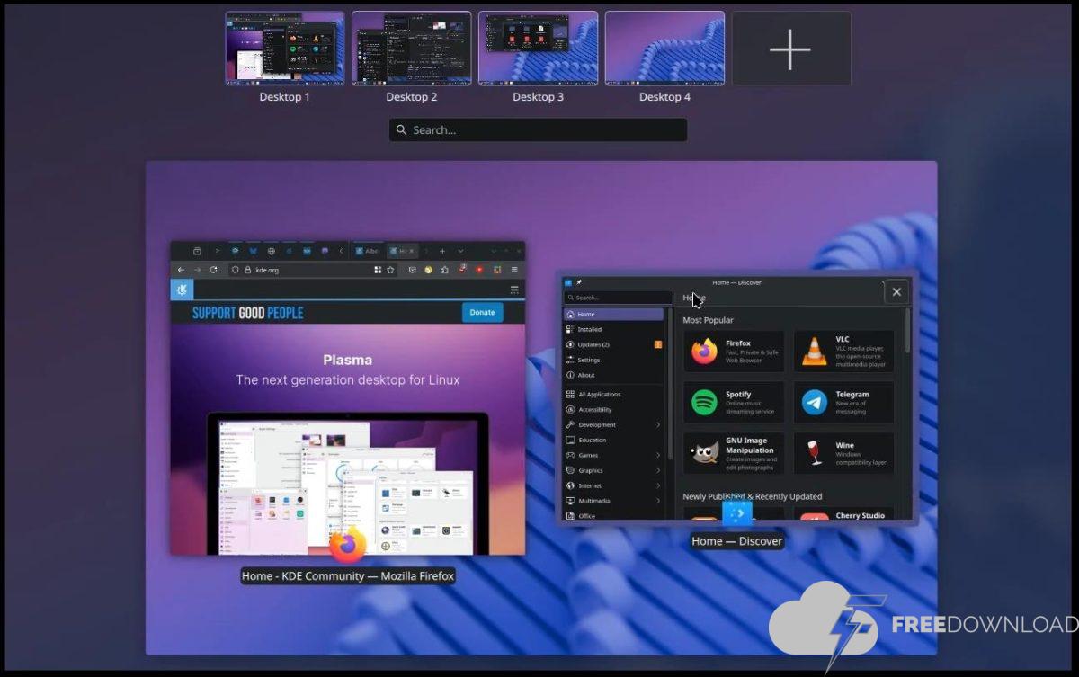Open Installed in Discover sidebar
This screenshot has width=1079, height=677.
[590, 330]
